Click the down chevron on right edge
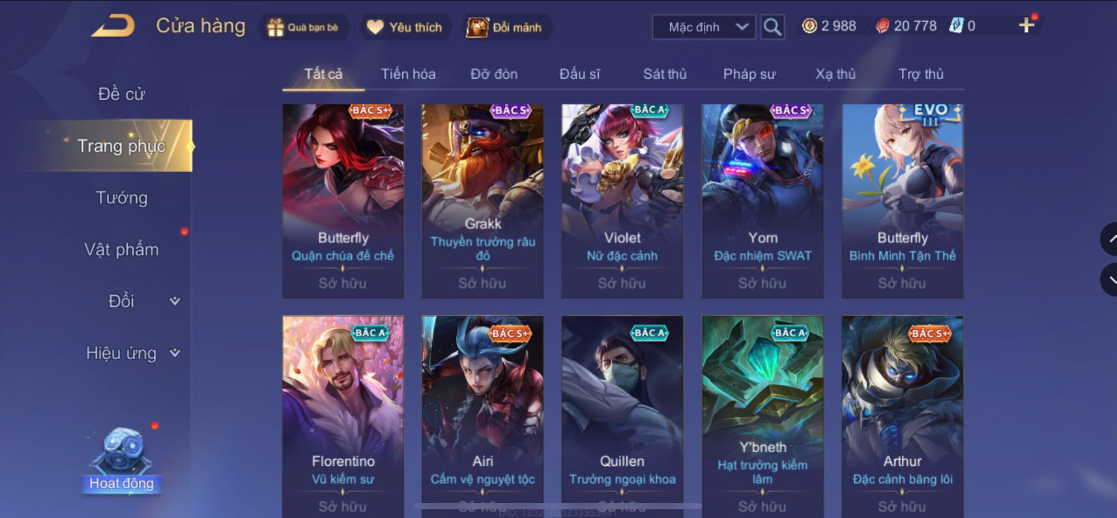The width and height of the screenshot is (1117, 518). coord(1109,280)
